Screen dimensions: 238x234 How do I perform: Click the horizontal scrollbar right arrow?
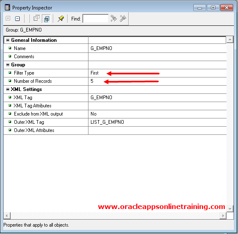tap(223, 216)
